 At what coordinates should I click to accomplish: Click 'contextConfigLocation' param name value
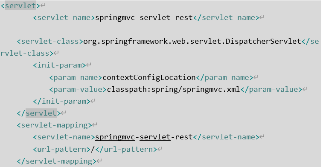pyautogui.click(x=149, y=77)
